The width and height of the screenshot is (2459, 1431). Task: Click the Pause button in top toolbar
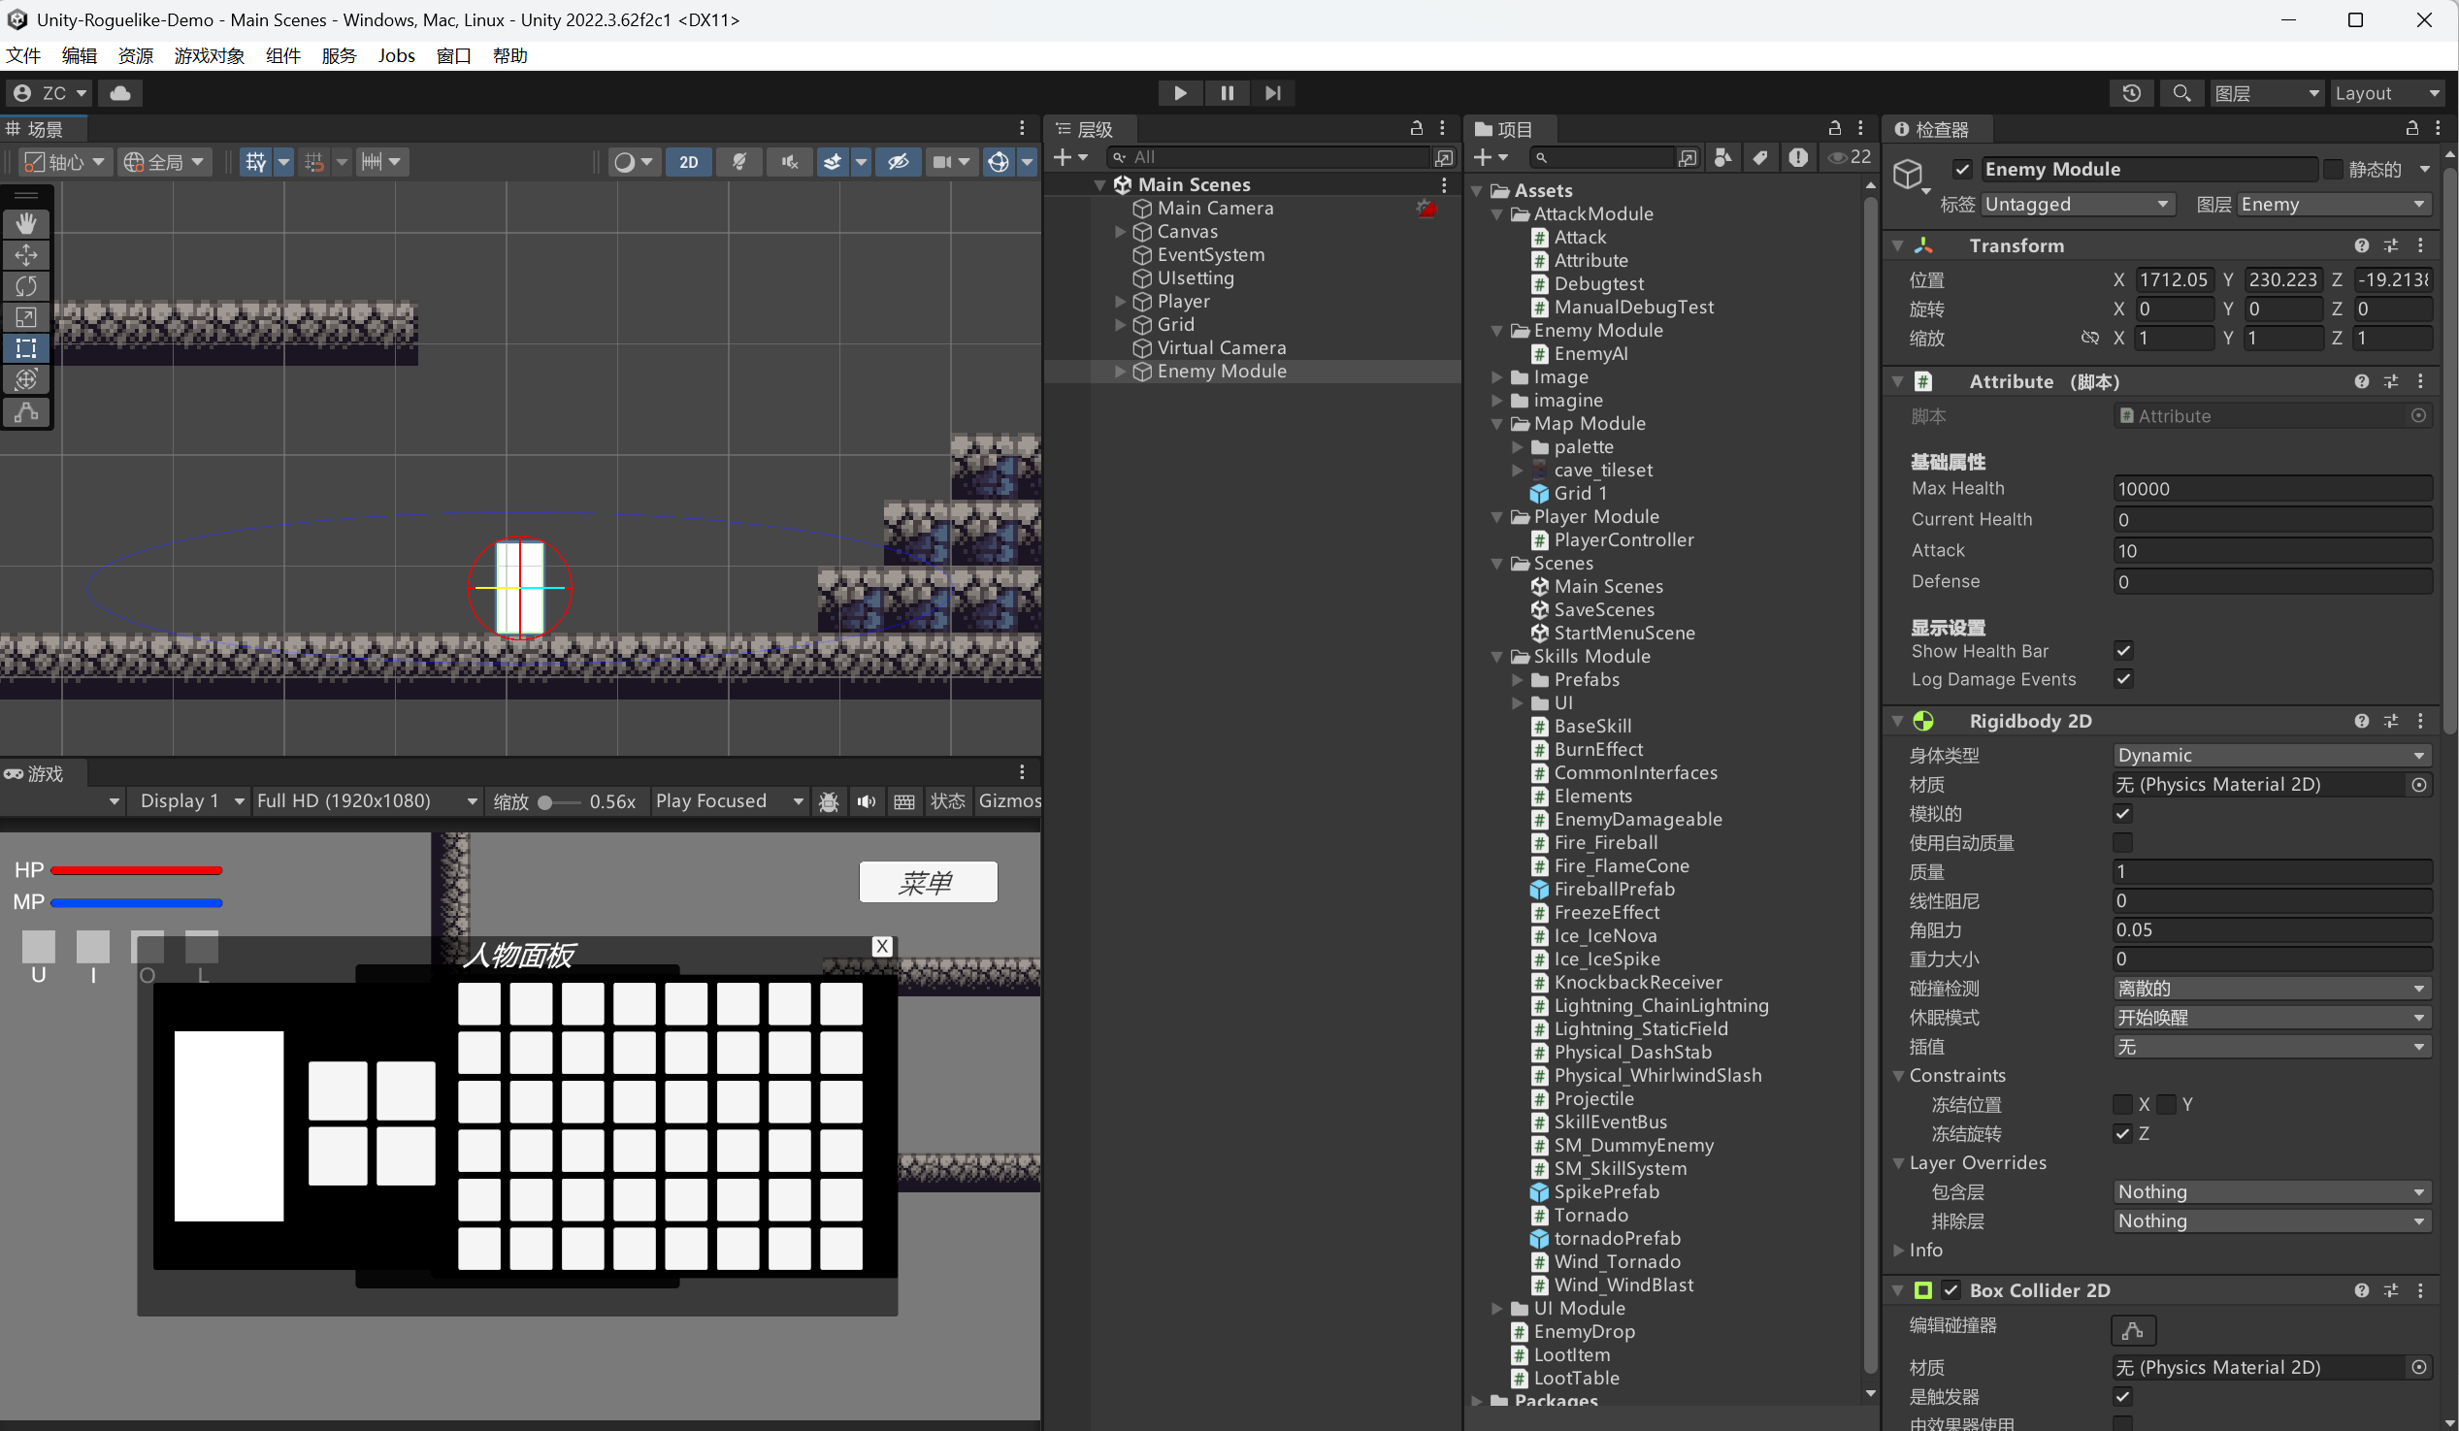coord(1227,93)
